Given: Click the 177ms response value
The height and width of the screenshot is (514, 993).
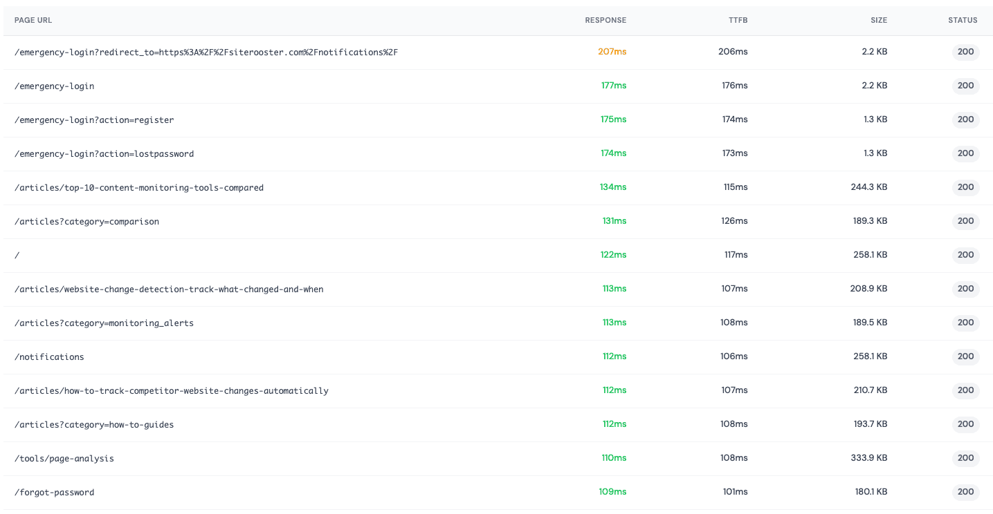Looking at the screenshot, I should [614, 86].
